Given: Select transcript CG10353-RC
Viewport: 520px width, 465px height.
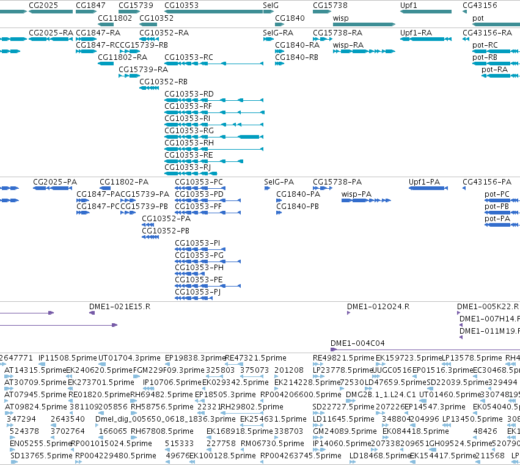Looking at the screenshot, I should coord(214,64).
